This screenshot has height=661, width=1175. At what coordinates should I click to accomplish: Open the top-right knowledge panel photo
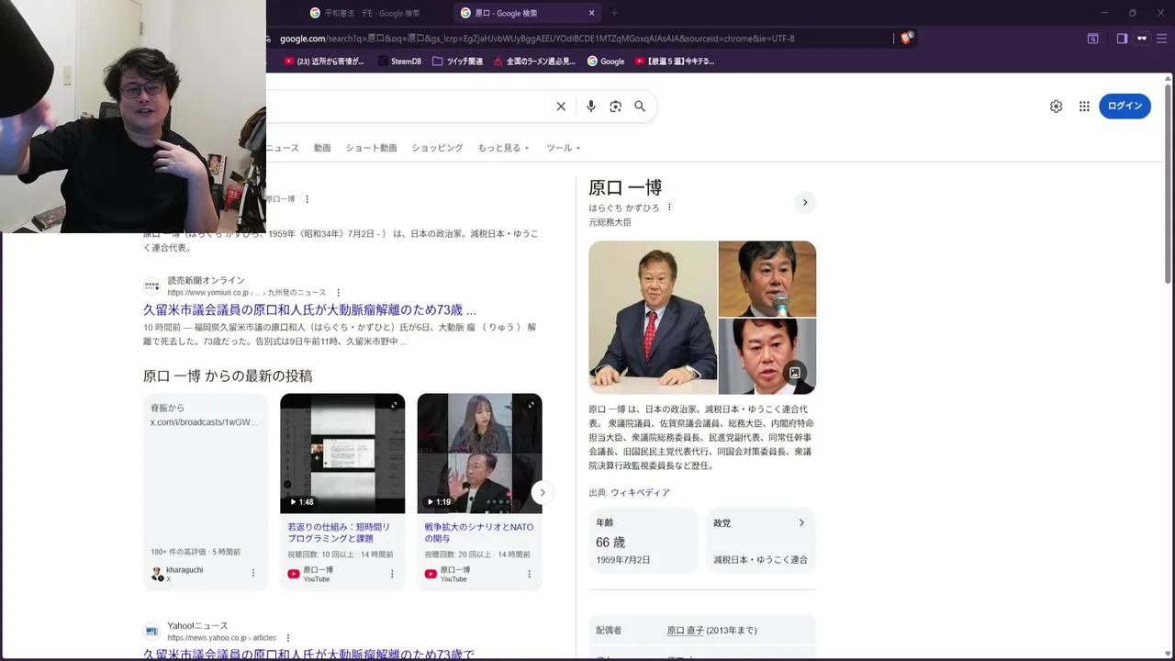(767, 278)
